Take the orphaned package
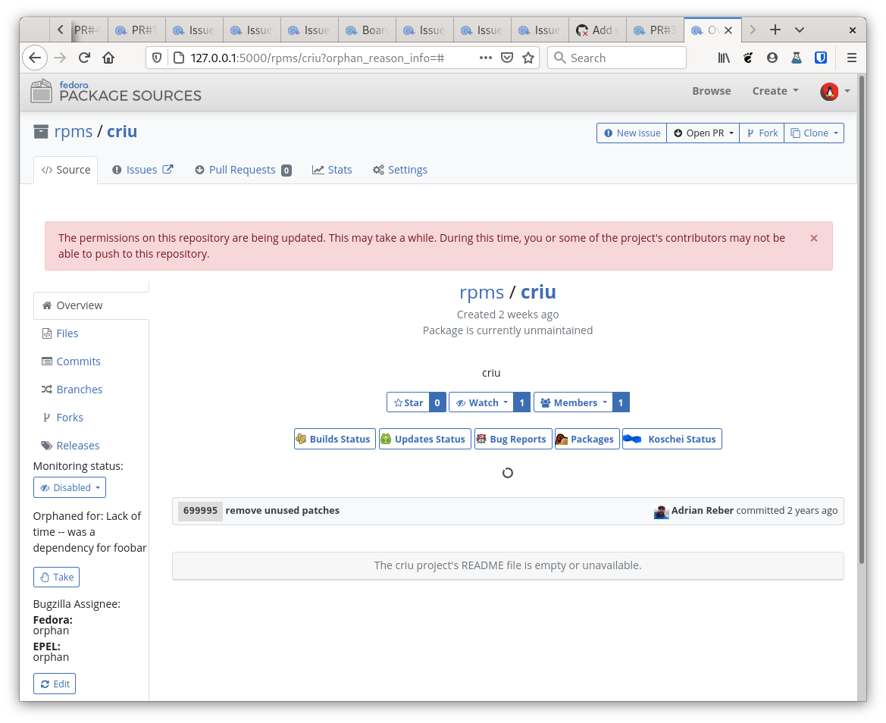Screen dimensions: 886x723 point(57,577)
